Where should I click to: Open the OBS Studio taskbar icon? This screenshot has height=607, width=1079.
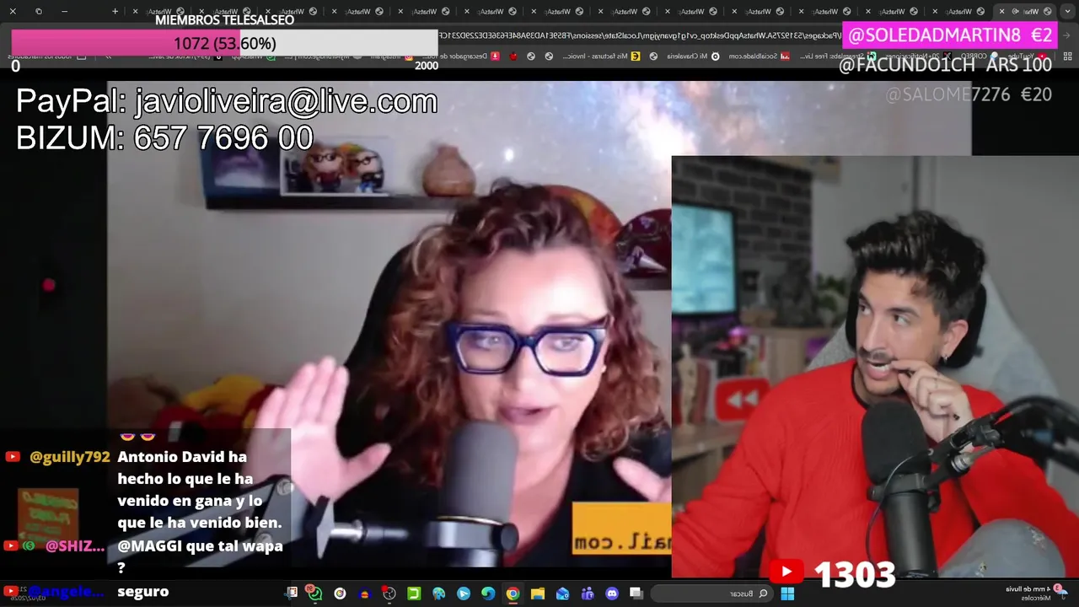pos(389,594)
